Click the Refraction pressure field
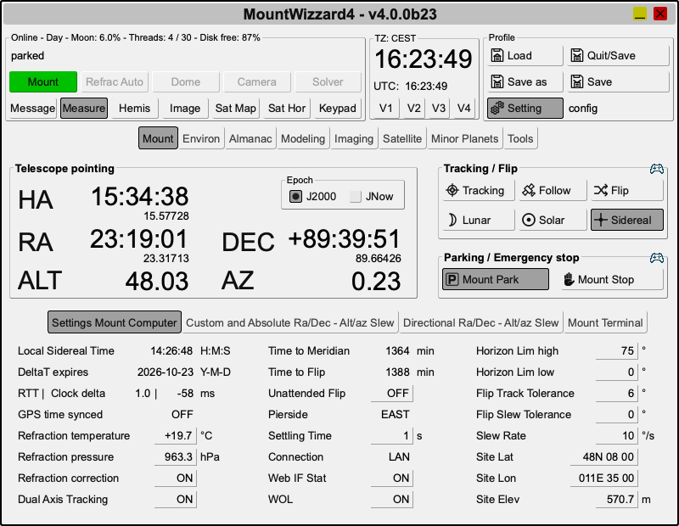Viewport: 679px width, 526px height. point(176,456)
